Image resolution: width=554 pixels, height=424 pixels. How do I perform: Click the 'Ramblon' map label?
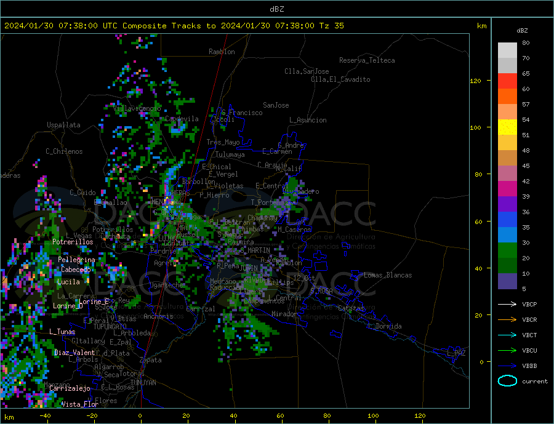click(222, 52)
